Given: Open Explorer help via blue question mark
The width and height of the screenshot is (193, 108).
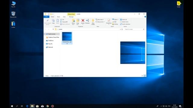Looking at the screenshot, I should point(145,17).
